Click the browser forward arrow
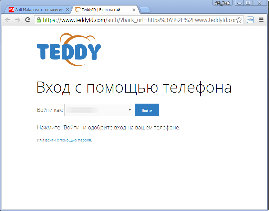The image size is (269, 211). [x=18, y=20]
